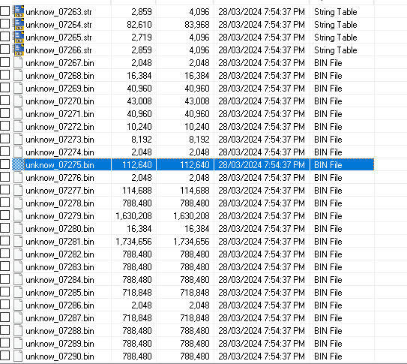Viewport: 407px width, 364px height.
Task: Click the first 114,688 size value
Action: coord(137,191)
